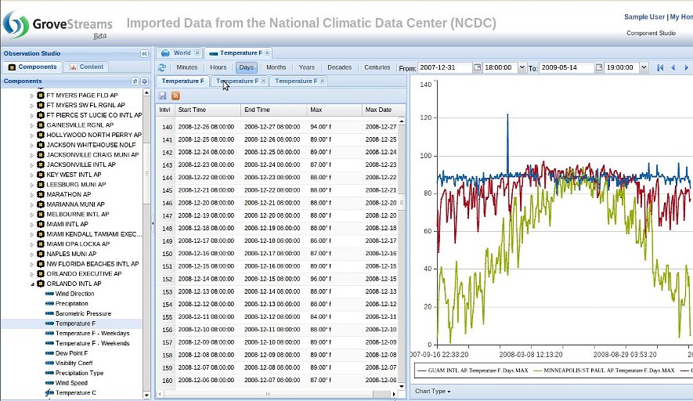The height and width of the screenshot is (401, 693).
Task: Switch to the Content tab
Action: (86, 67)
